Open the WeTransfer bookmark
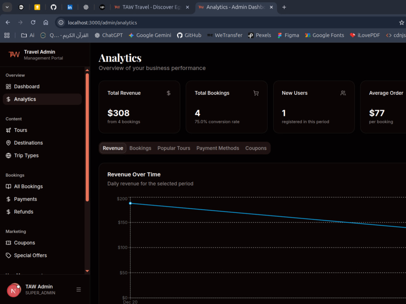Viewport: 406px width, 304px height. (x=225, y=35)
